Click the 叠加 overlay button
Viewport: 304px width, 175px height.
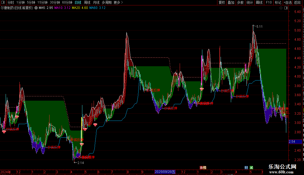point(231,2)
